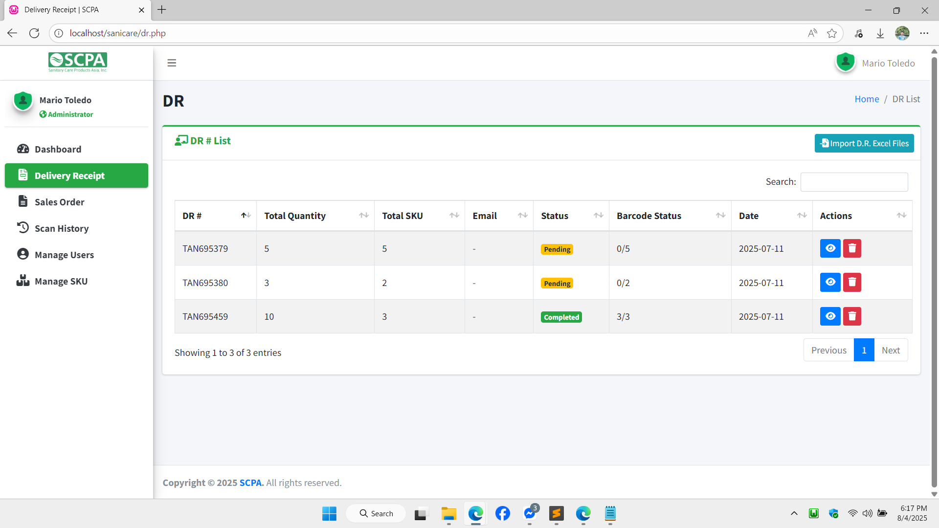This screenshot has height=528, width=939.
Task: View TAN695380 details via eye button
Action: 830,283
